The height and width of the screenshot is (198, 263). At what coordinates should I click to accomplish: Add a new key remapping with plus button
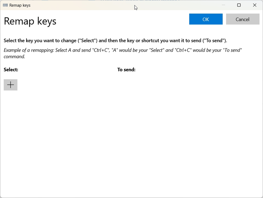[11, 85]
